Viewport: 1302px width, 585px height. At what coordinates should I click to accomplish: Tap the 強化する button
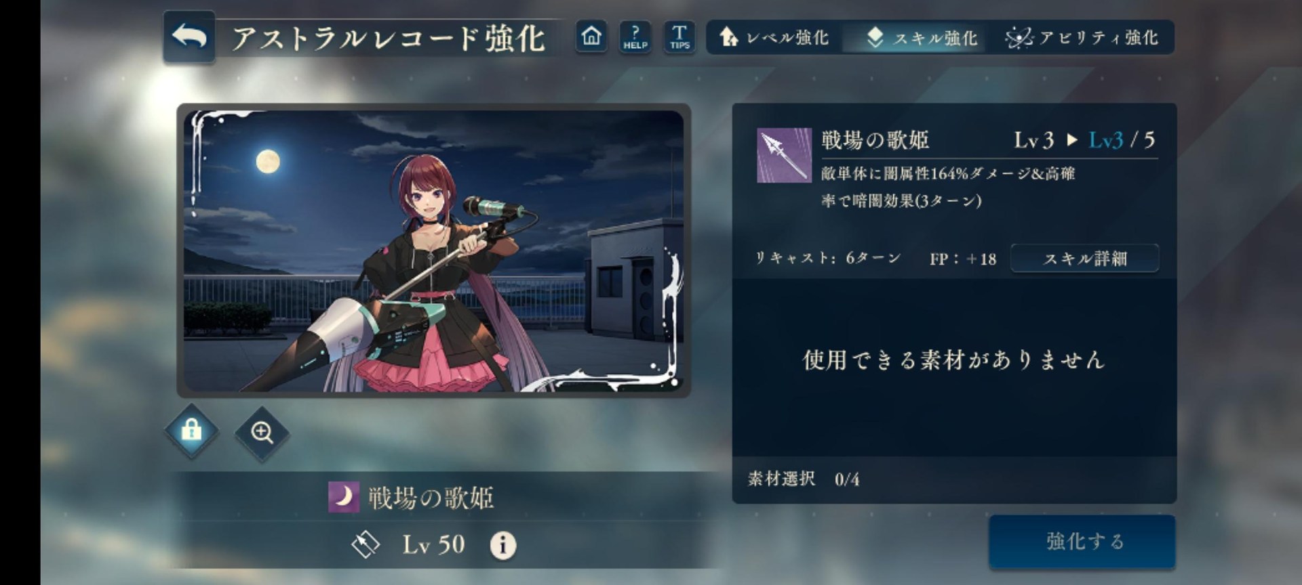coord(1082,541)
